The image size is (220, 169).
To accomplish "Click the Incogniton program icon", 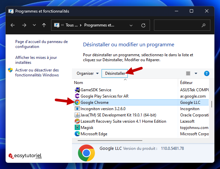I will [x=77, y=108].
